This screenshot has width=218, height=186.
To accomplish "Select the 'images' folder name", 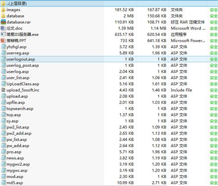I will coord(13,10).
